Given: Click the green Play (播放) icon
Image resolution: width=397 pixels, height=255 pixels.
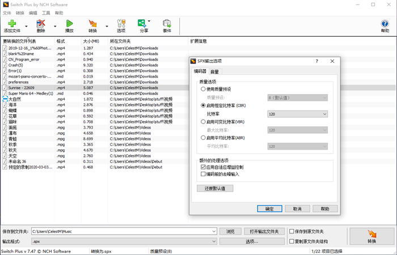Looking at the screenshot, I should (x=69, y=24).
